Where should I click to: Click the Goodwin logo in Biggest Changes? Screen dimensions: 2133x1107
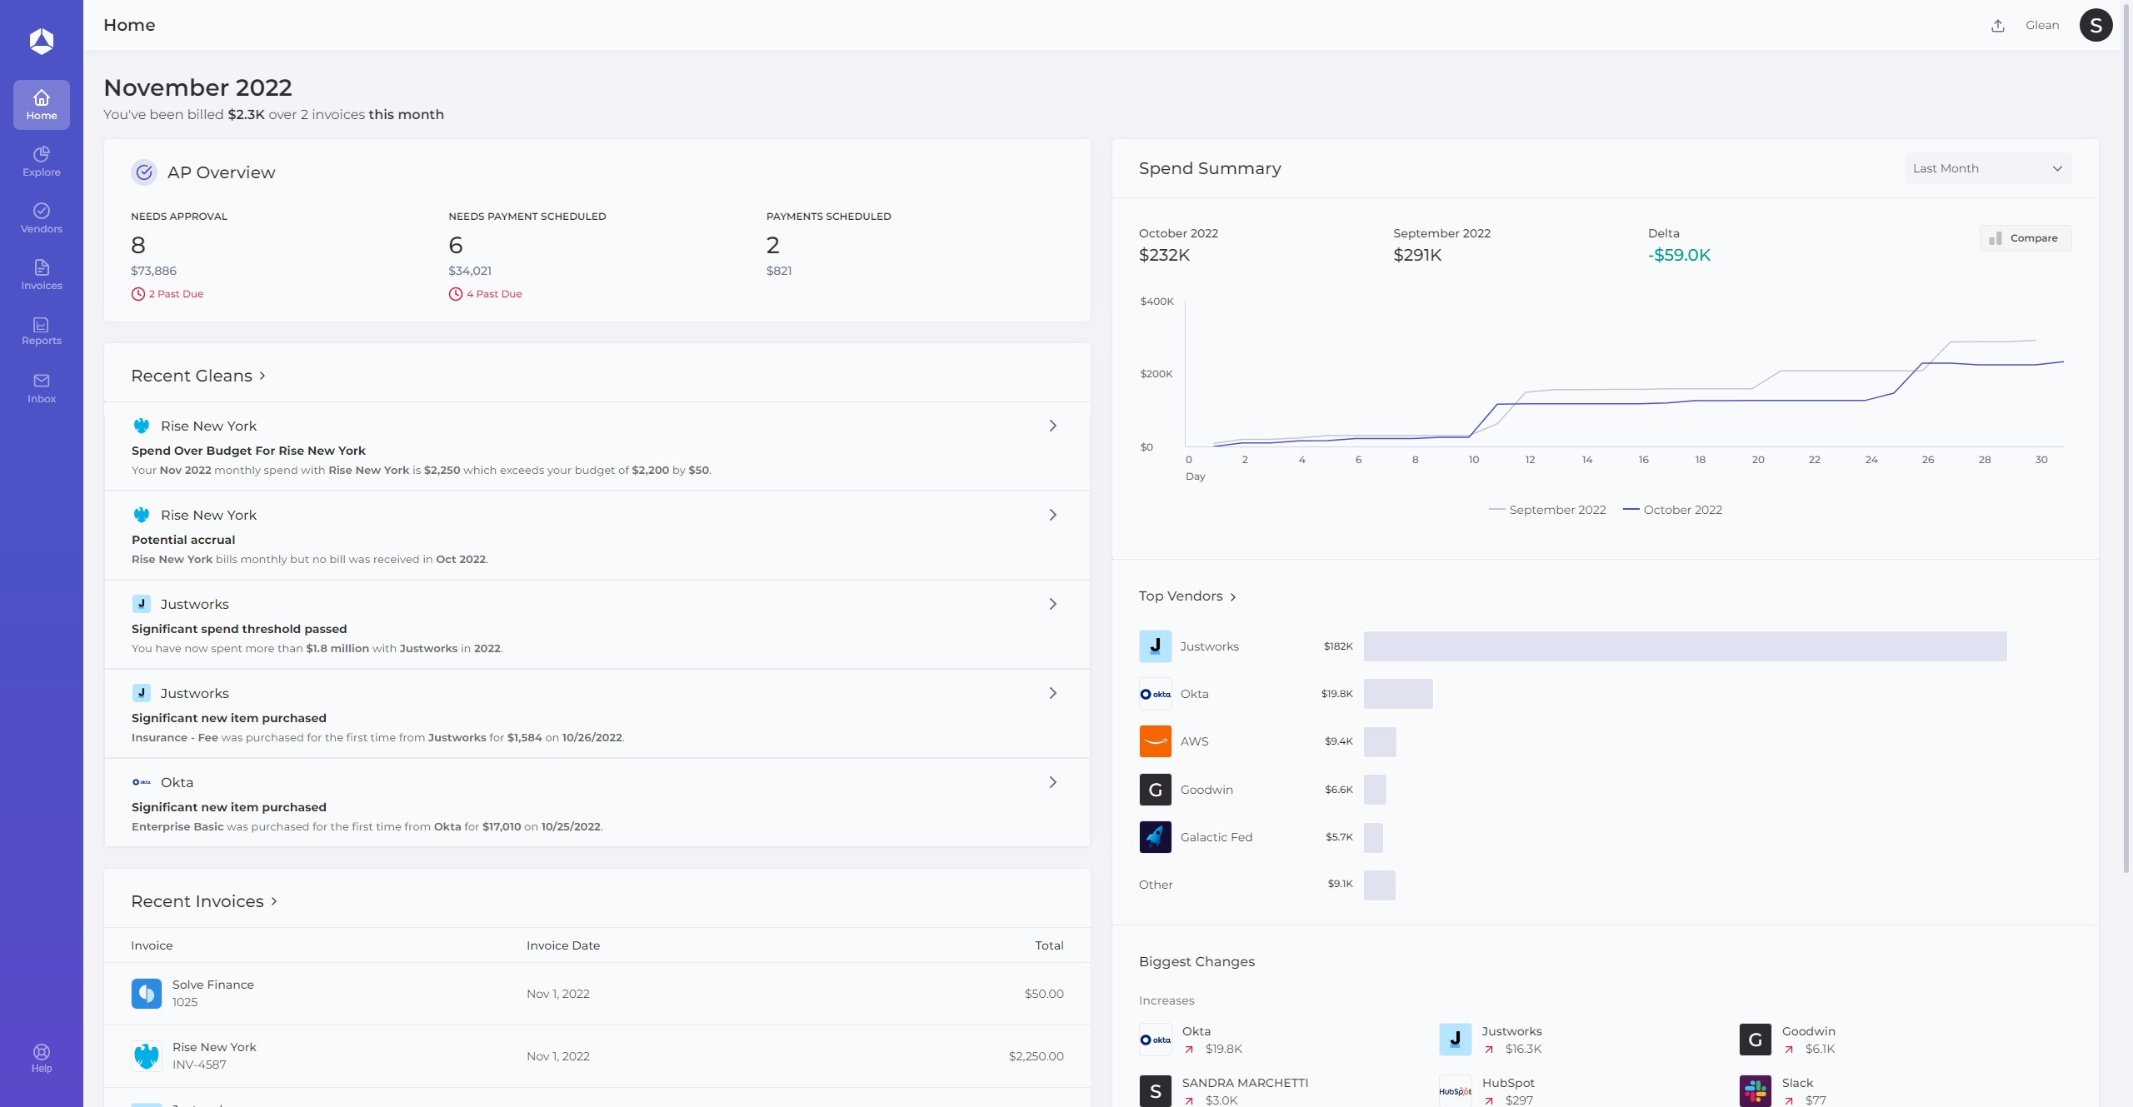[1756, 1040]
